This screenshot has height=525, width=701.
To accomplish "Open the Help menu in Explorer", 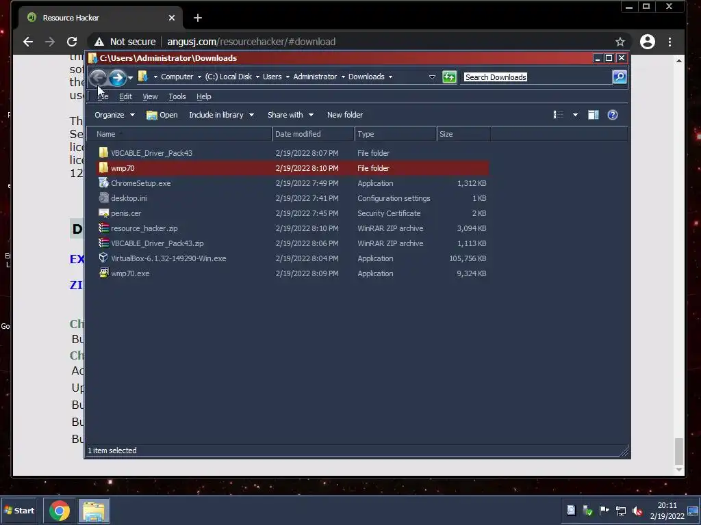I will tap(203, 96).
